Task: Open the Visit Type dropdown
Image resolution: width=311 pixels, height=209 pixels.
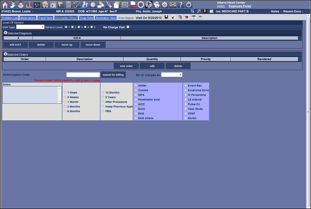Action: (30, 27)
